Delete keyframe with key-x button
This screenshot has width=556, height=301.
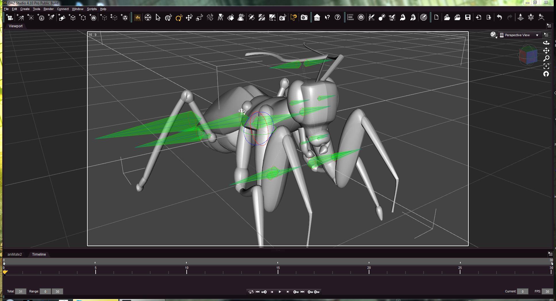tap(310, 292)
